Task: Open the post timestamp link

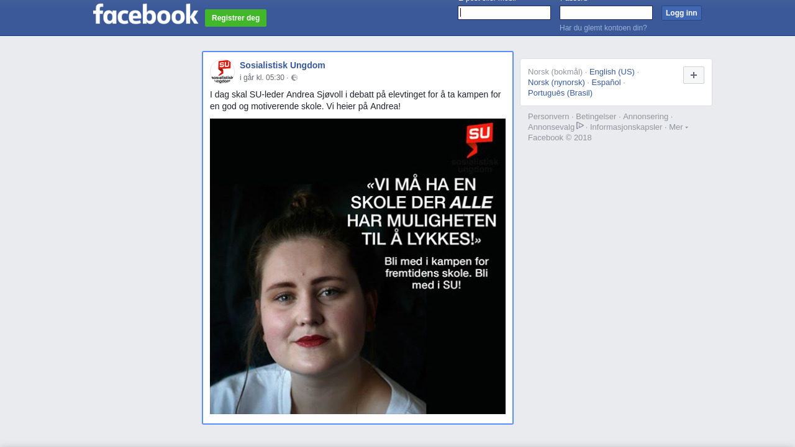Action: coord(261,78)
